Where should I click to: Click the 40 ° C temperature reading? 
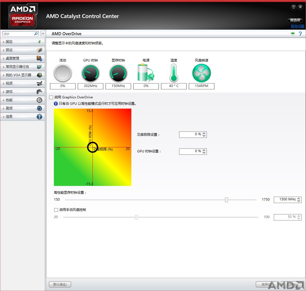tap(174, 86)
